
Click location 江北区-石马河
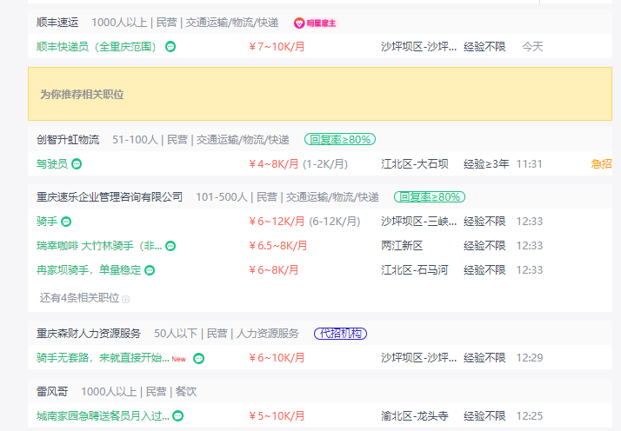pyautogui.click(x=414, y=270)
